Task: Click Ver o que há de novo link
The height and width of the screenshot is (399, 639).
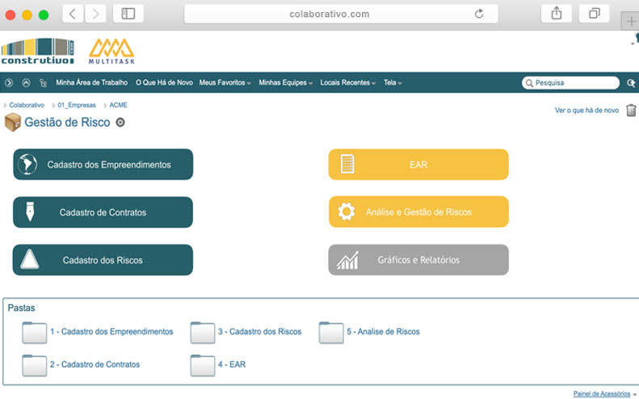Action: (x=586, y=111)
